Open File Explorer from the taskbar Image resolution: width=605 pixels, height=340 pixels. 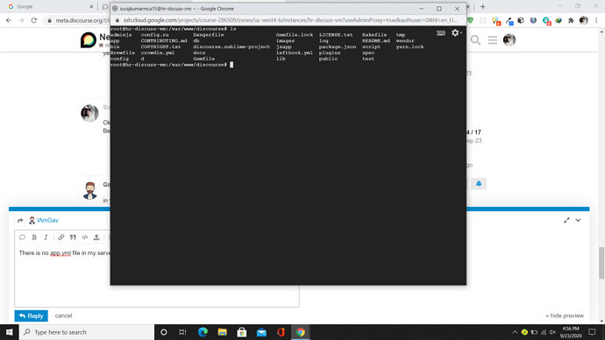(222, 332)
